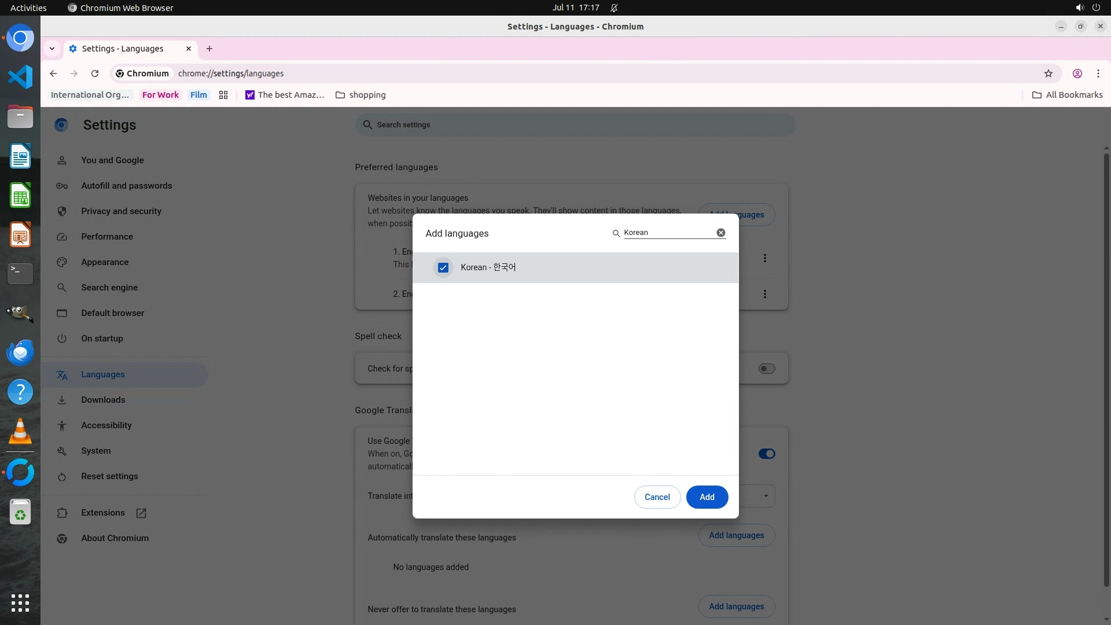Image resolution: width=1111 pixels, height=625 pixels.
Task: Open a new tab
Action: click(209, 49)
